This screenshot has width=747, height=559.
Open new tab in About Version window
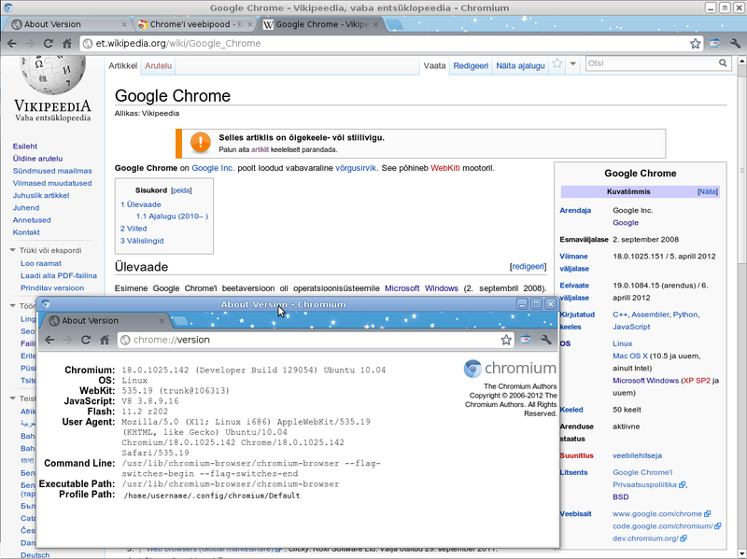tap(180, 321)
